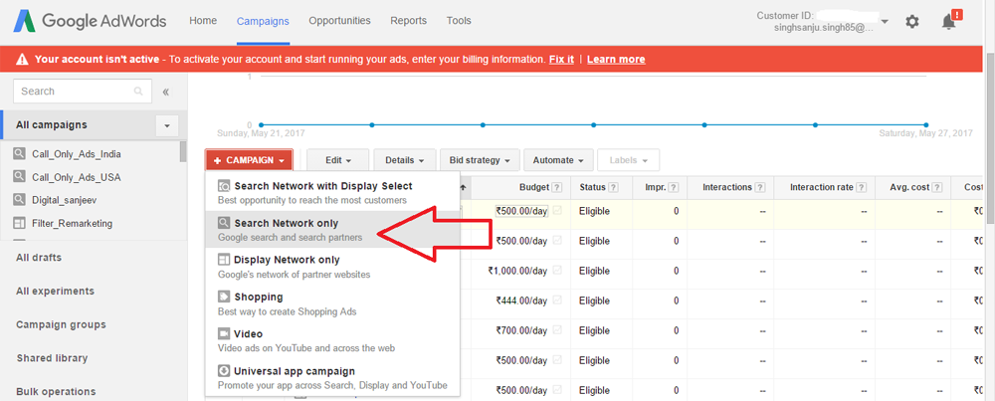Open the Reports tab
995x401 pixels.
coord(409,21)
